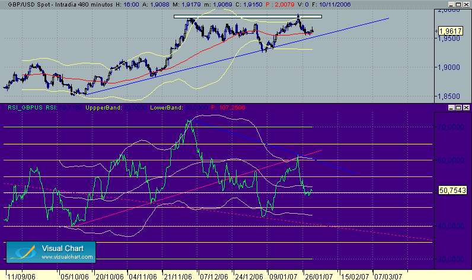
Task: Click the RSI_GBPUS indicator title label
Action: pyautogui.click(x=25, y=107)
